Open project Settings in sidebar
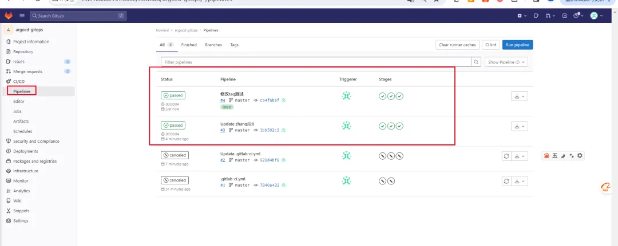The width and height of the screenshot is (618, 246). click(x=21, y=221)
